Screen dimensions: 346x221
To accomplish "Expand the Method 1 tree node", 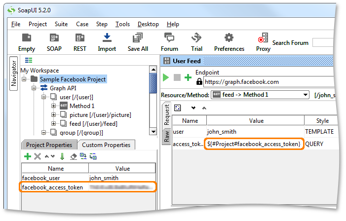I will pyautogui.click(x=53, y=106).
